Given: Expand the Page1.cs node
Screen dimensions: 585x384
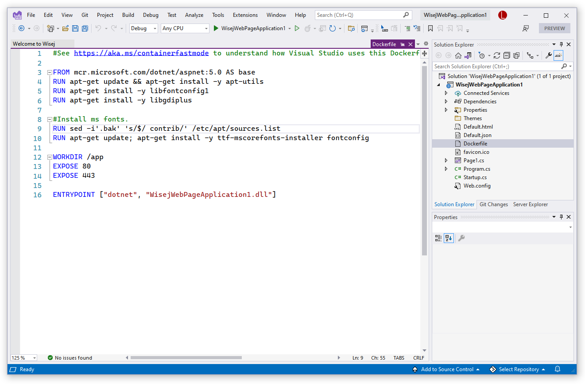Looking at the screenshot, I should point(446,161).
